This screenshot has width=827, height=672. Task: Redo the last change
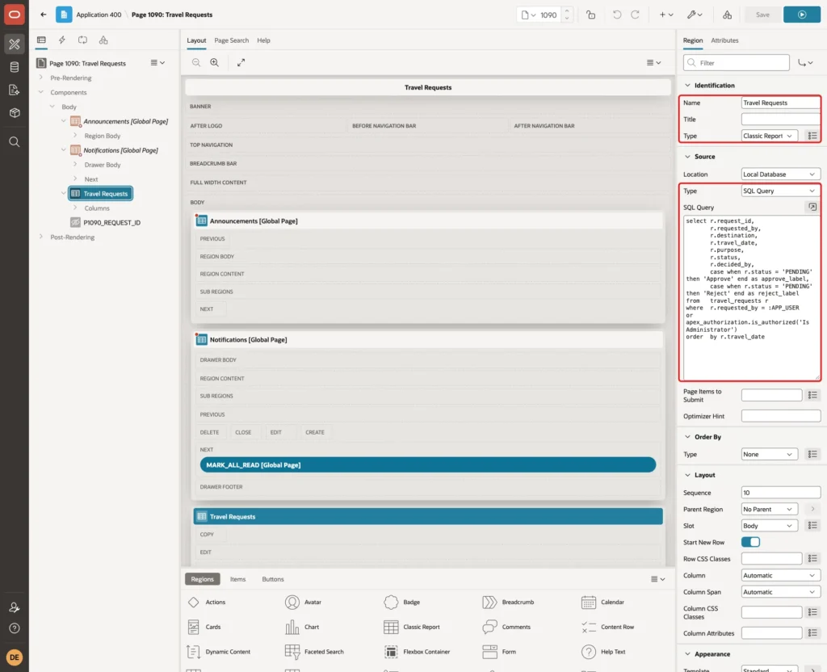click(x=635, y=15)
